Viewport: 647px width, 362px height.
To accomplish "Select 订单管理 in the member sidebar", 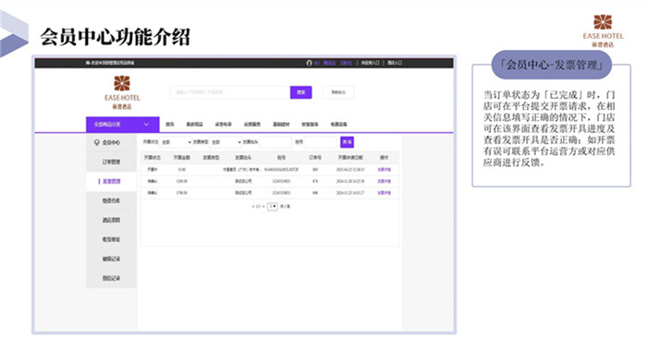I will (x=111, y=162).
